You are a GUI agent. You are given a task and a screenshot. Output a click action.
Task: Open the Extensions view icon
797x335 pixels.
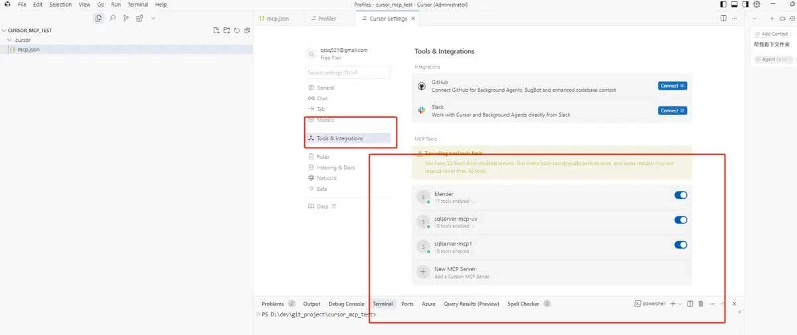[x=139, y=19]
